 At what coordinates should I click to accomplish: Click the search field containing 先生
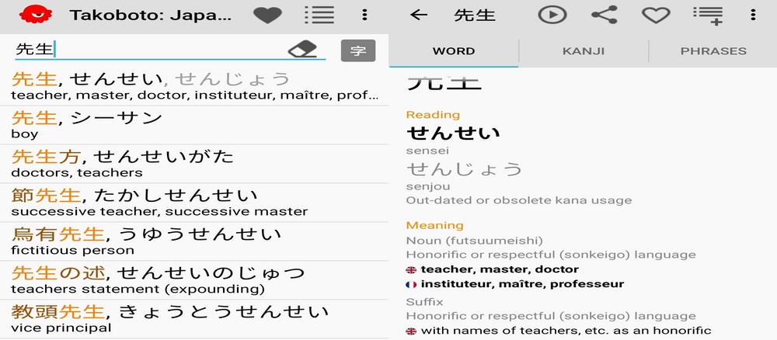[x=148, y=50]
